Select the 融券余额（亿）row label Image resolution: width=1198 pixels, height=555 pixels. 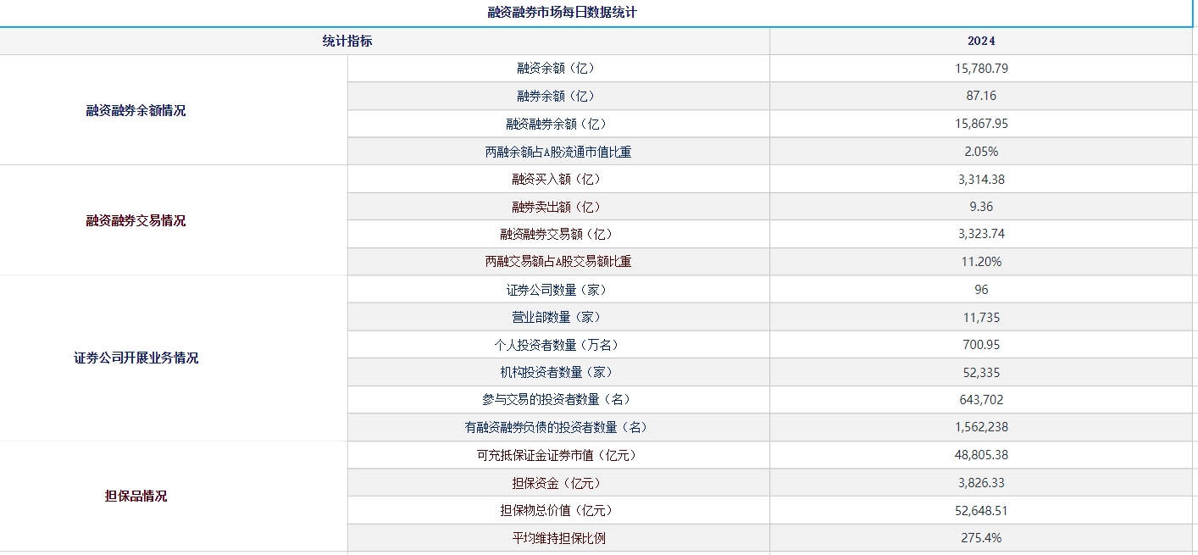559,96
